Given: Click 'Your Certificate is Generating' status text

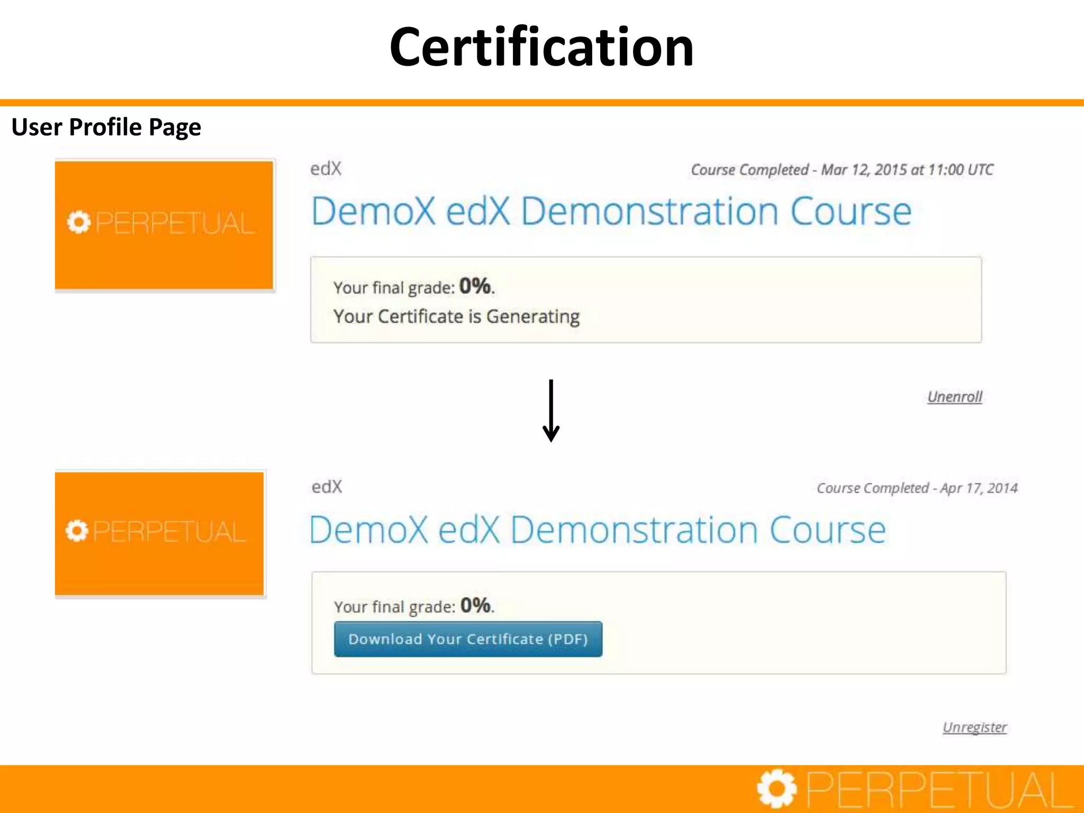Looking at the screenshot, I should [456, 317].
